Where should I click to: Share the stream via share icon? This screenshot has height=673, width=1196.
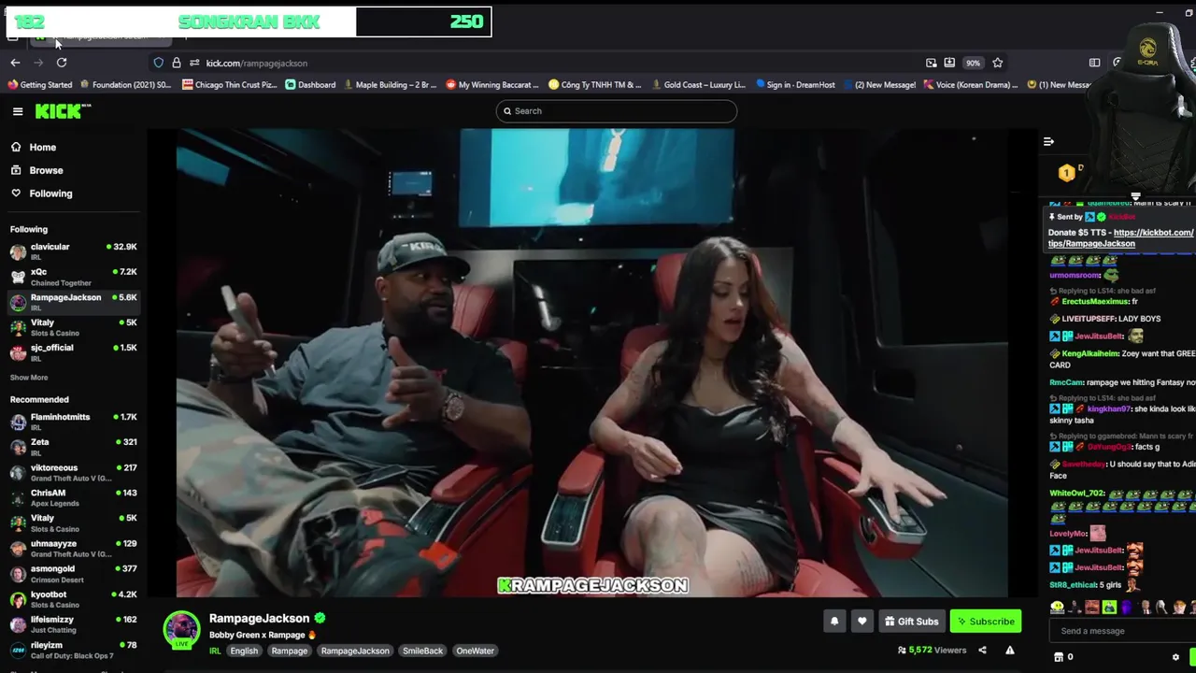click(x=982, y=650)
